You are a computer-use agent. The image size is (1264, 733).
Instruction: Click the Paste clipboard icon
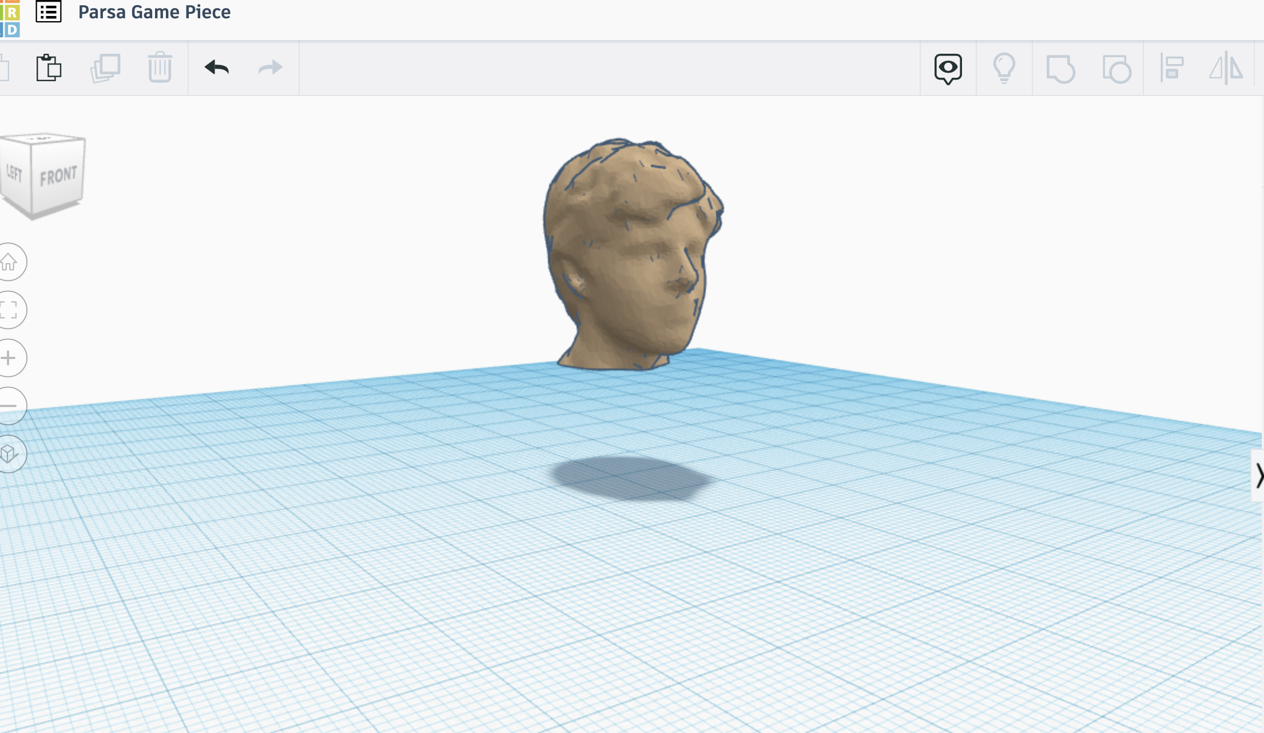[49, 68]
